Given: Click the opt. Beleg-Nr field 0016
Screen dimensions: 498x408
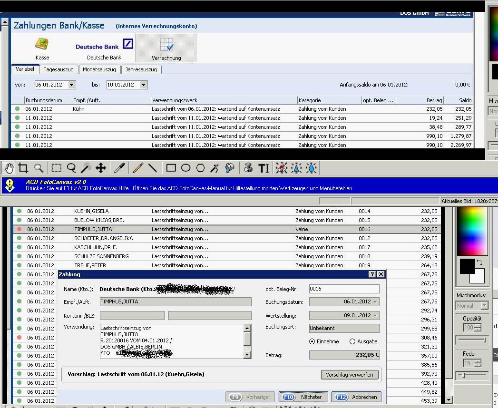Looking at the screenshot, I should [x=344, y=289].
